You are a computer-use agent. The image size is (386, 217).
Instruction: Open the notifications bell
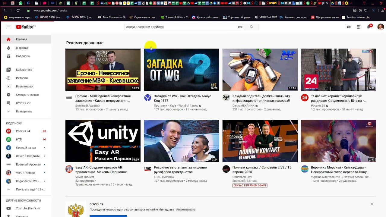[x=369, y=27]
